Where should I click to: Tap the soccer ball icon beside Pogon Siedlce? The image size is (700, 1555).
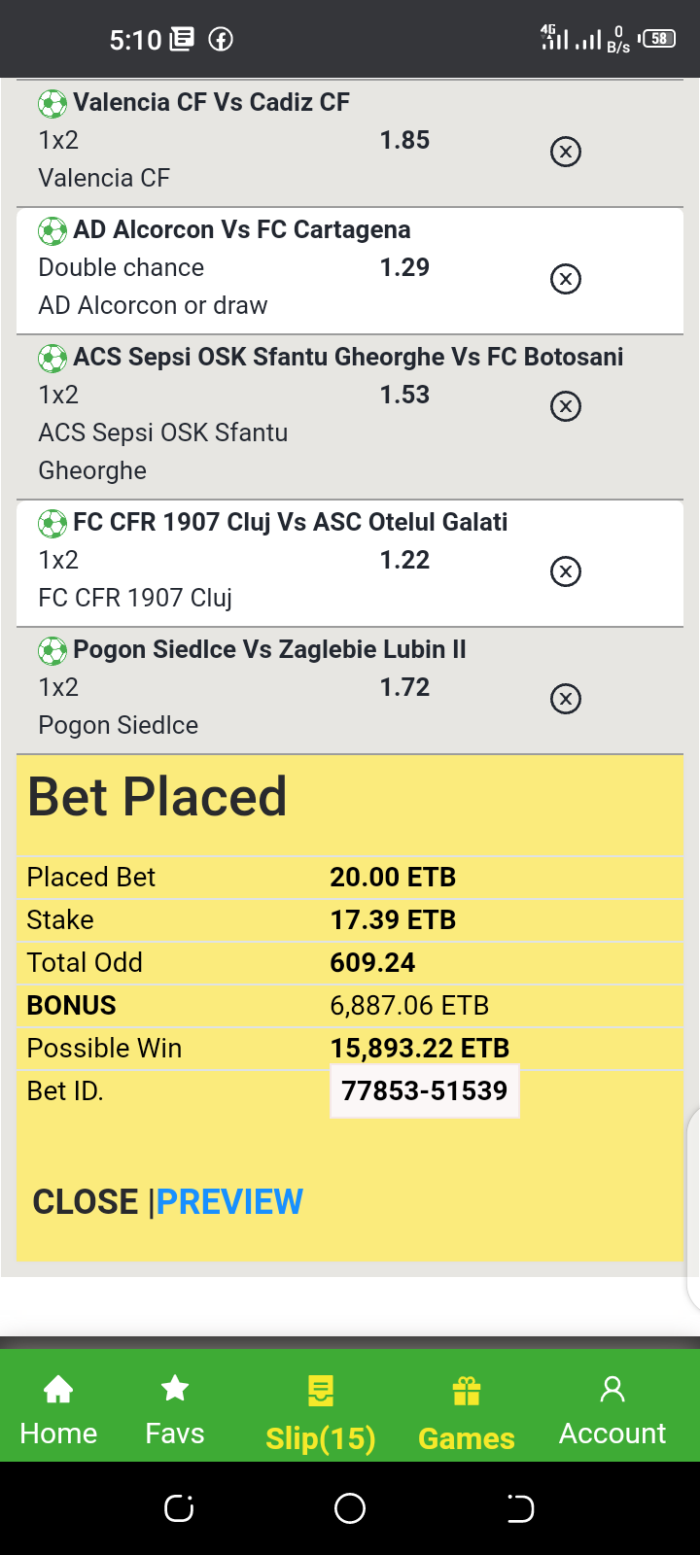[52, 650]
